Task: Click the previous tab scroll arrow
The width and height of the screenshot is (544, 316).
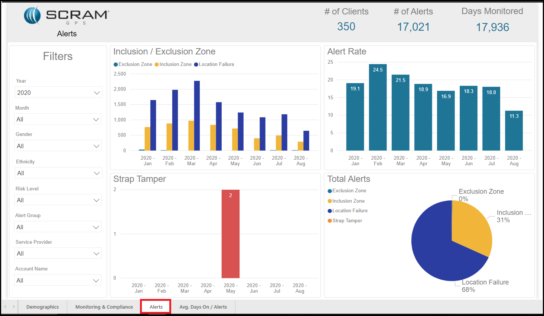Action: point(5,307)
